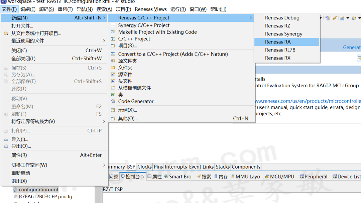The width and height of the screenshot is (361, 203).
Task: Click the 头文件 header file icon
Action: click(x=113, y=81)
